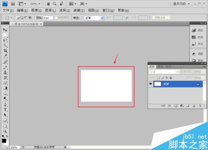Select the Hand tool in toolbox
208x150 pixels.
5,126
